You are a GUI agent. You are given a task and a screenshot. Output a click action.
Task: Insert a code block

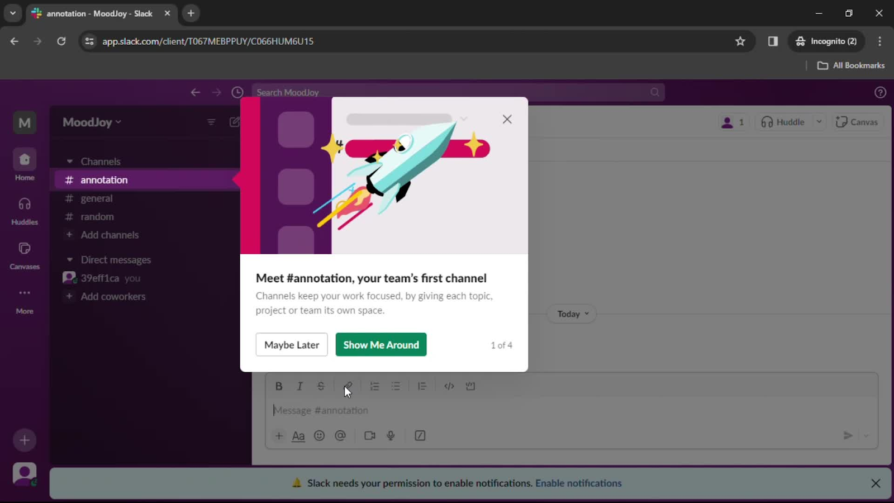click(470, 386)
